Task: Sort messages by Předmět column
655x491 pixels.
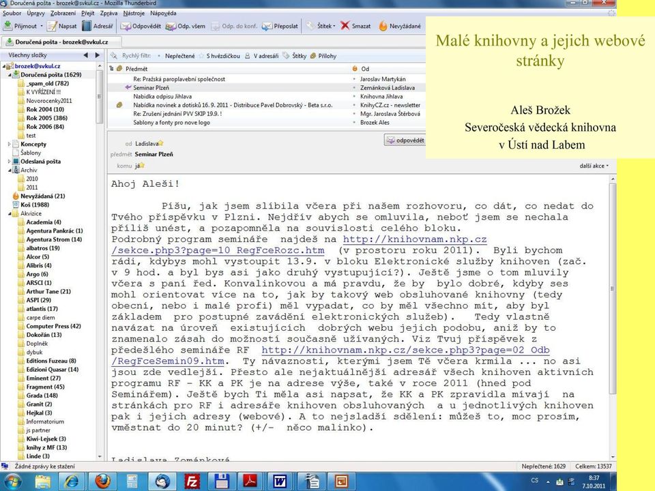Action: pos(136,69)
